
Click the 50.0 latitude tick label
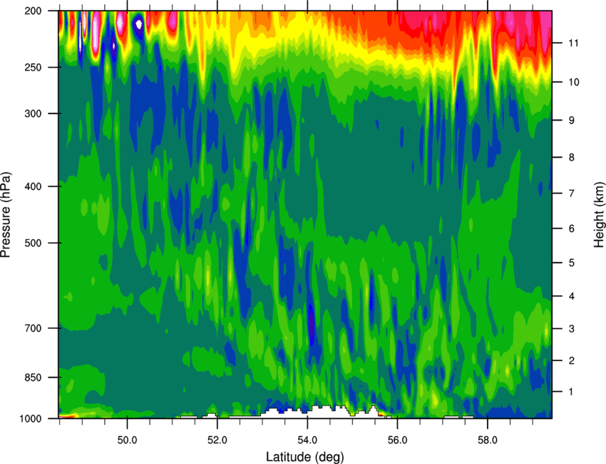[x=127, y=440]
